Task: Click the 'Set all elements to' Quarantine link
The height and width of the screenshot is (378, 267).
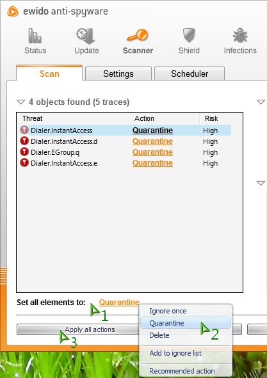Action: (119, 303)
